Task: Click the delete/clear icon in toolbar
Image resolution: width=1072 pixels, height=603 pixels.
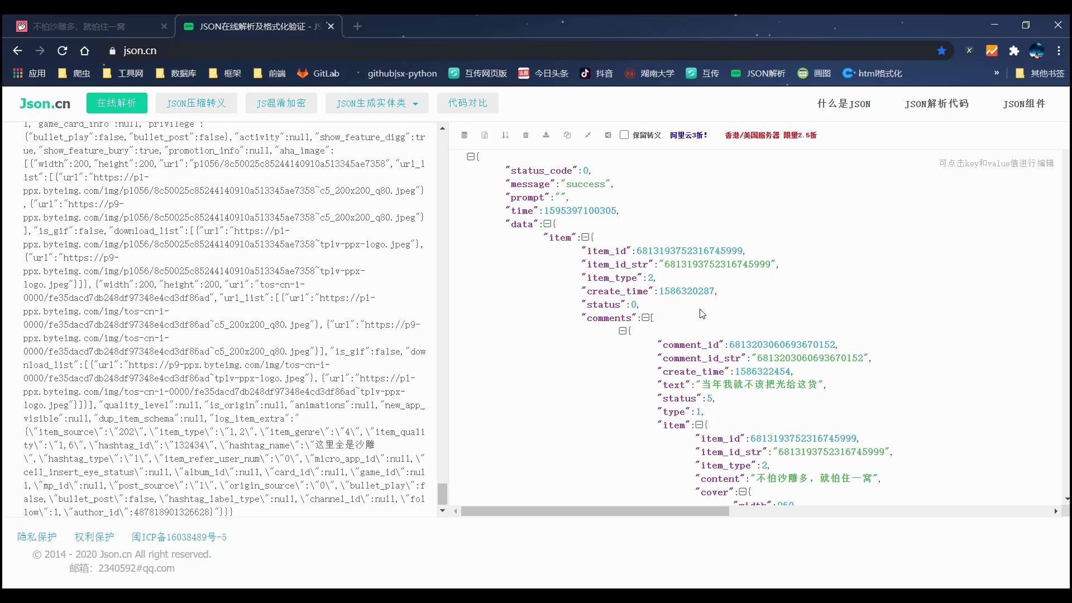Action: tap(525, 136)
